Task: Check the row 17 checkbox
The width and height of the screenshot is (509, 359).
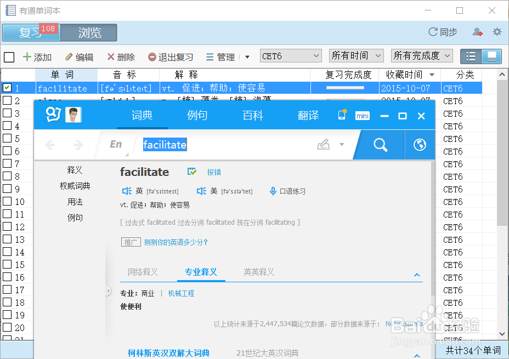Action: pyautogui.click(x=7, y=289)
